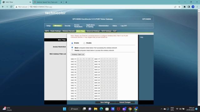Image resolution: width=200 pixels, height=112 pixels.
Task: Open Chrome extensions puzzle icon
Action: click(184, 7)
